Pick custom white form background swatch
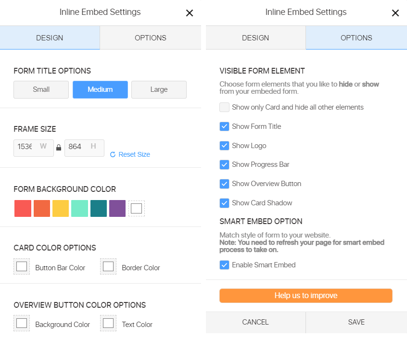Screen dimensions: 407x339 coord(137,209)
